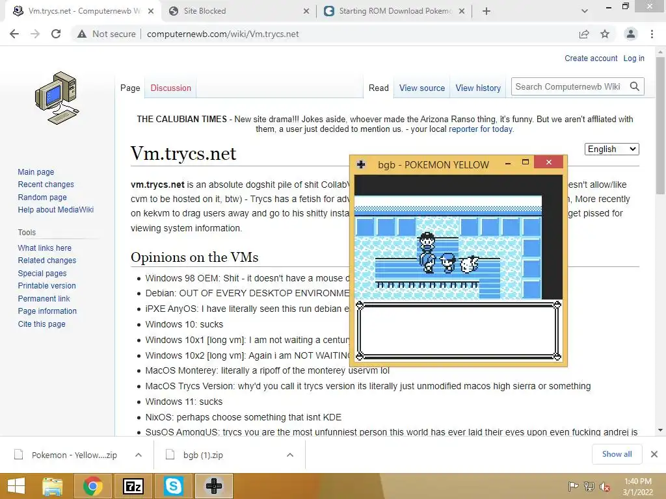Open the View source tab
The width and height of the screenshot is (666, 499).
(x=421, y=88)
